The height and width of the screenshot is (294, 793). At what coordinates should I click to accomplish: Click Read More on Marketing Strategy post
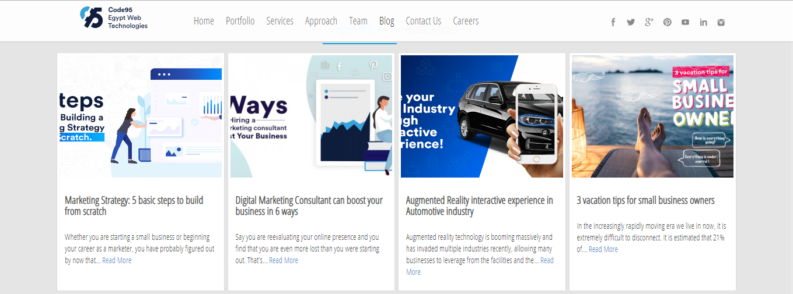117,260
